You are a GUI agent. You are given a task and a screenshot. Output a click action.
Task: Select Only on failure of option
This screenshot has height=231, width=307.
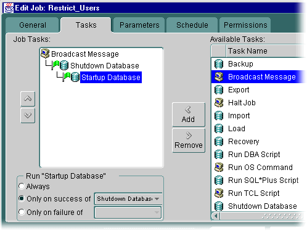point(22,212)
